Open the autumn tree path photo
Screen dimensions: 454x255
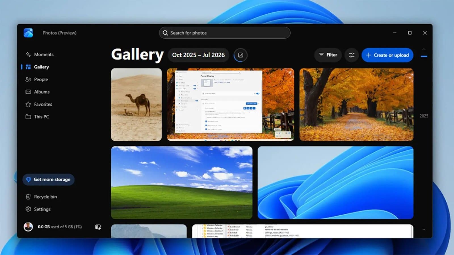356,105
